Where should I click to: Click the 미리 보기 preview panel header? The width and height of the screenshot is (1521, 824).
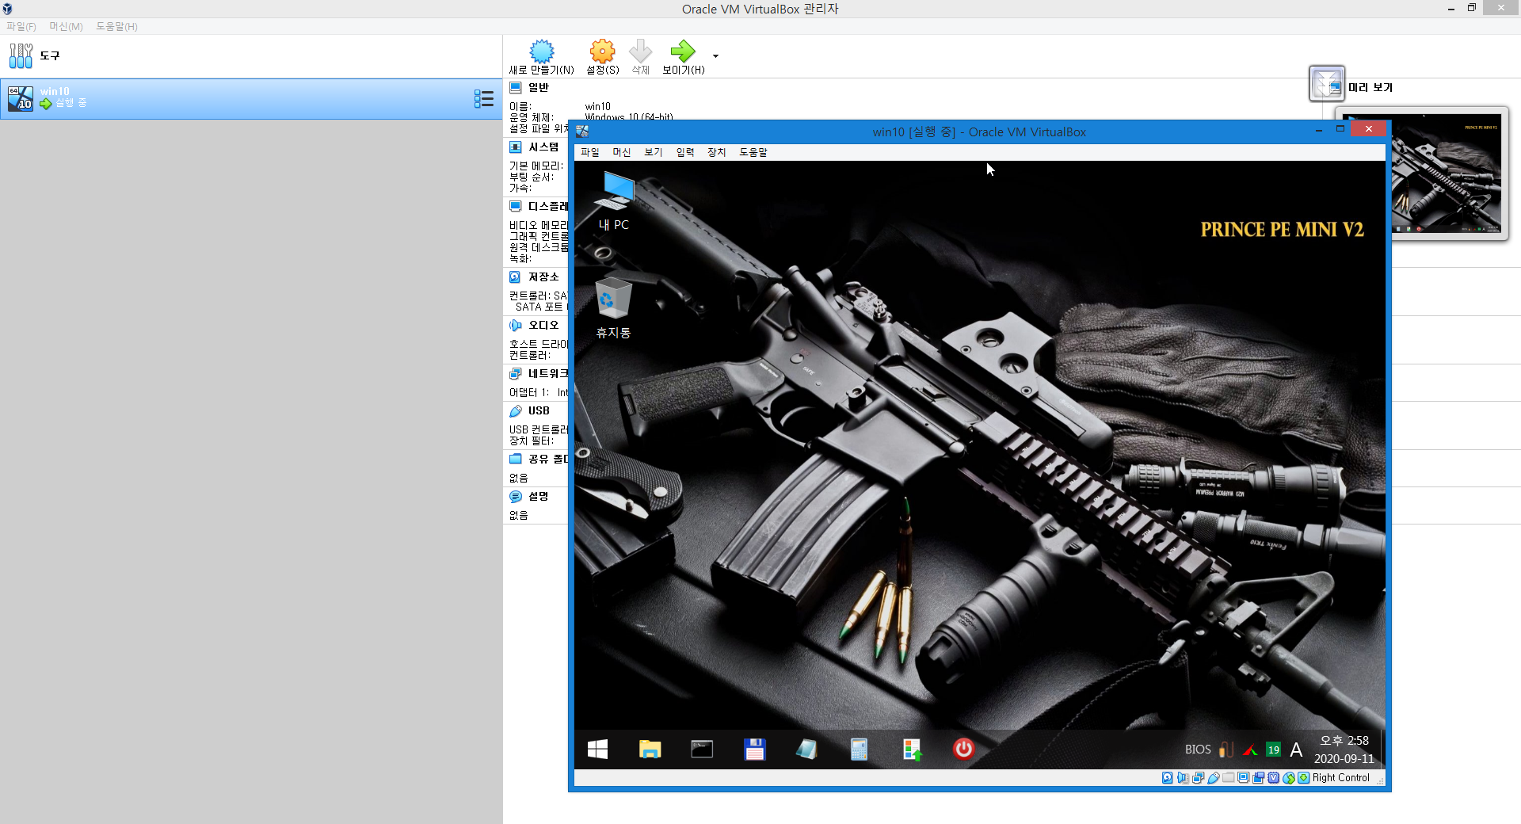pyautogui.click(x=1370, y=87)
